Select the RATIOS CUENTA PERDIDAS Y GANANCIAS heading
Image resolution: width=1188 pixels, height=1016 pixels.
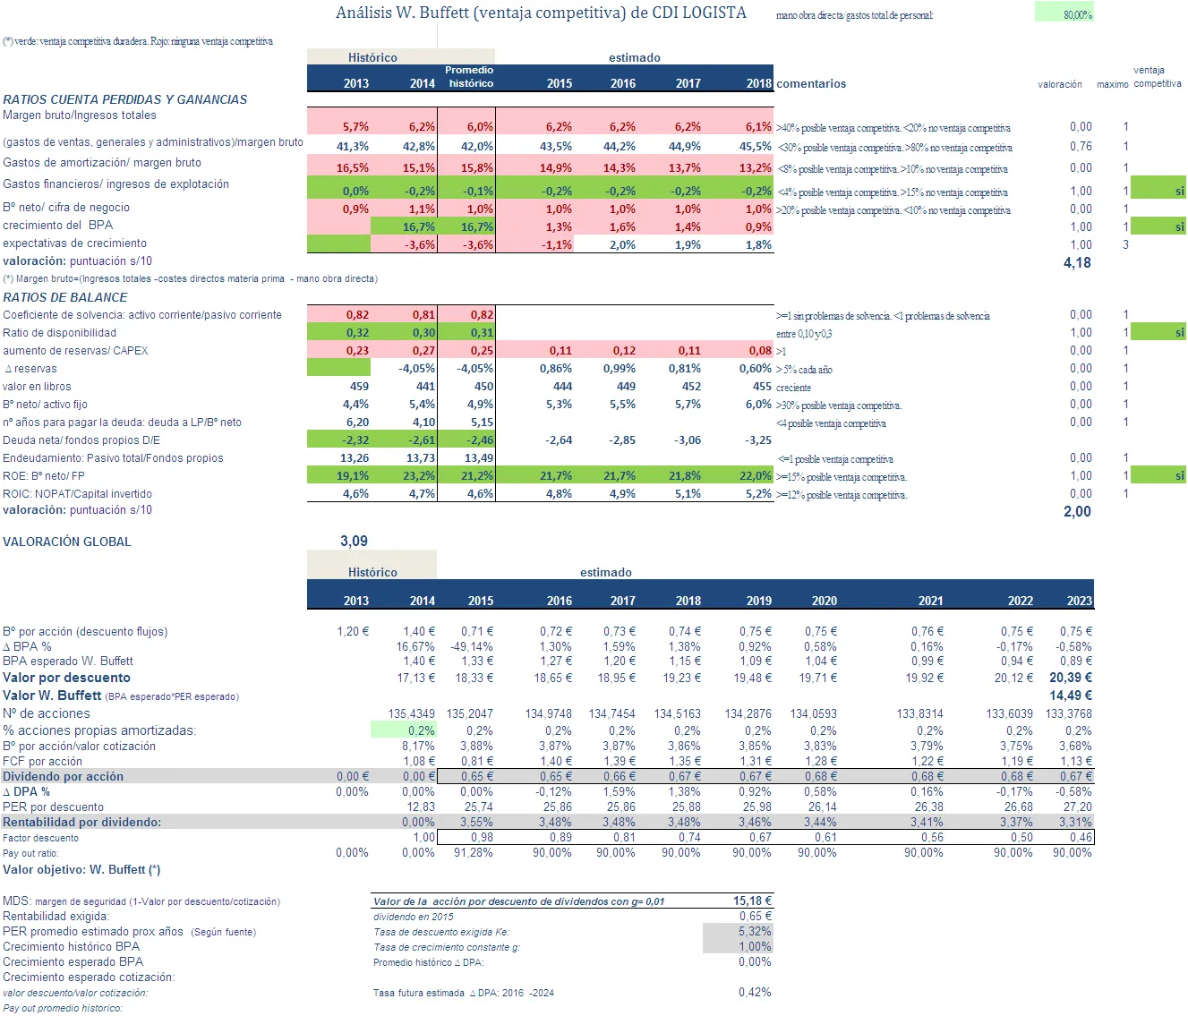(x=125, y=99)
